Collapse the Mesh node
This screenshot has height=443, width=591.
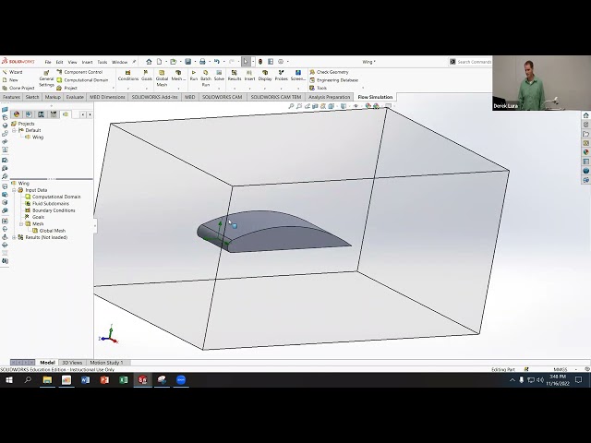pos(21,223)
